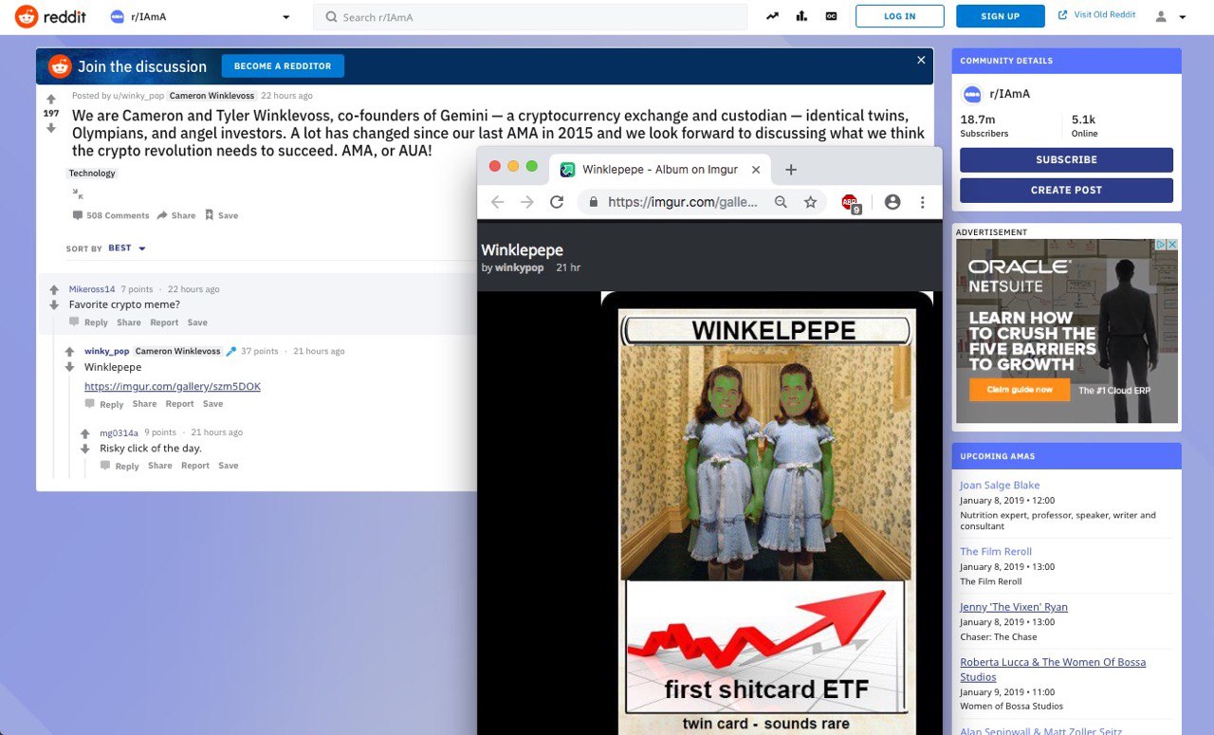Screen dimensions: 1214x735
Task: Click the Technology flair tag
Action: 92,174
